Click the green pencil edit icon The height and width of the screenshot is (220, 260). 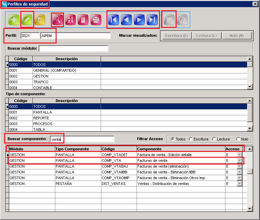coord(27,20)
